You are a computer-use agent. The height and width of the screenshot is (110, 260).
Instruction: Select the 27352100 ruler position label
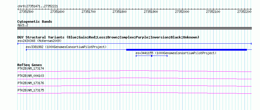tap(213, 12)
